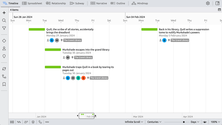Screen dimensions: 222x125
Task: Click the overview navigator window box
Action: (87, 116)
